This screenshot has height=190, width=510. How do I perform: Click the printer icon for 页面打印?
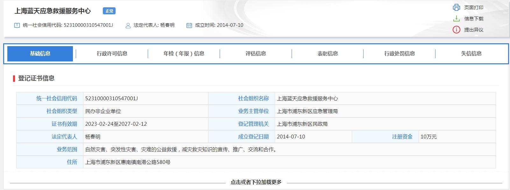pyautogui.click(x=456, y=7)
